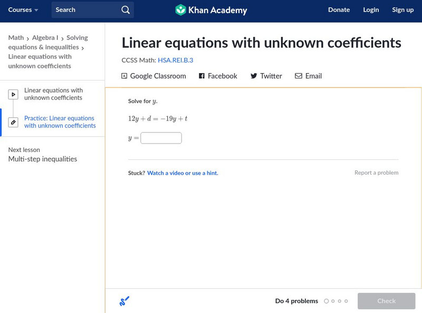Click the search magnifier icon
The image size is (422, 313).
click(x=125, y=10)
